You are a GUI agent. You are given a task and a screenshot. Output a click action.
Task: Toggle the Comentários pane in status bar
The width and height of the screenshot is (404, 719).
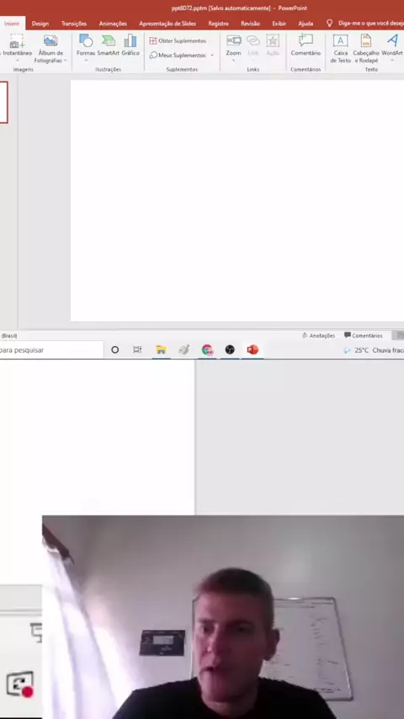click(x=364, y=336)
